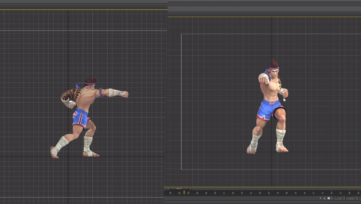Select the yellow keyframe marker on track bar

(x=184, y=192)
